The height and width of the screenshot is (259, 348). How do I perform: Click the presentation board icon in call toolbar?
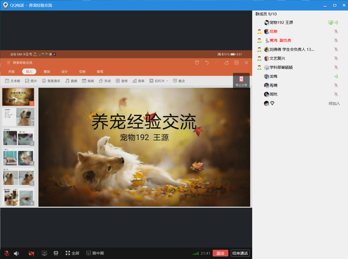[x=56, y=253]
